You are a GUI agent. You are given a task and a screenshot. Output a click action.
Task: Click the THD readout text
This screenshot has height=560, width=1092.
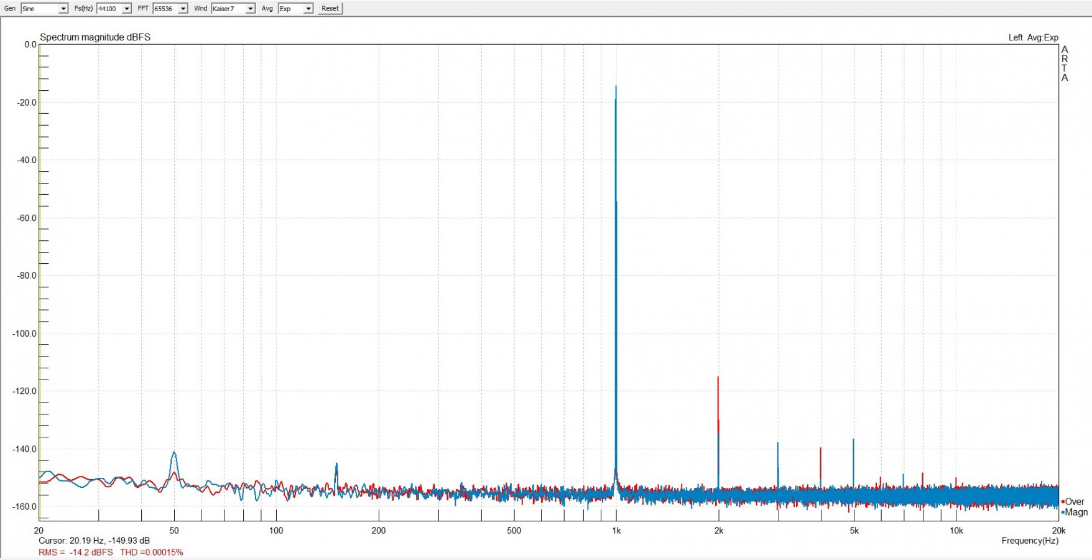(x=151, y=553)
